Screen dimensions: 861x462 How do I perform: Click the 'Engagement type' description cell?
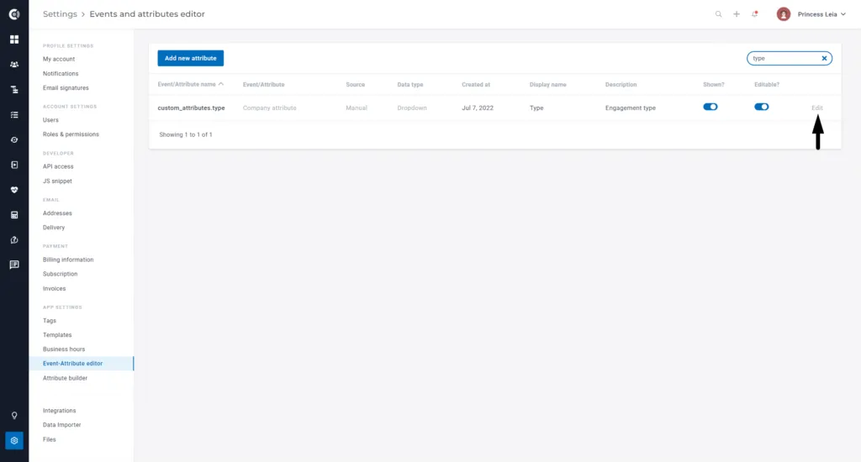[x=630, y=108]
